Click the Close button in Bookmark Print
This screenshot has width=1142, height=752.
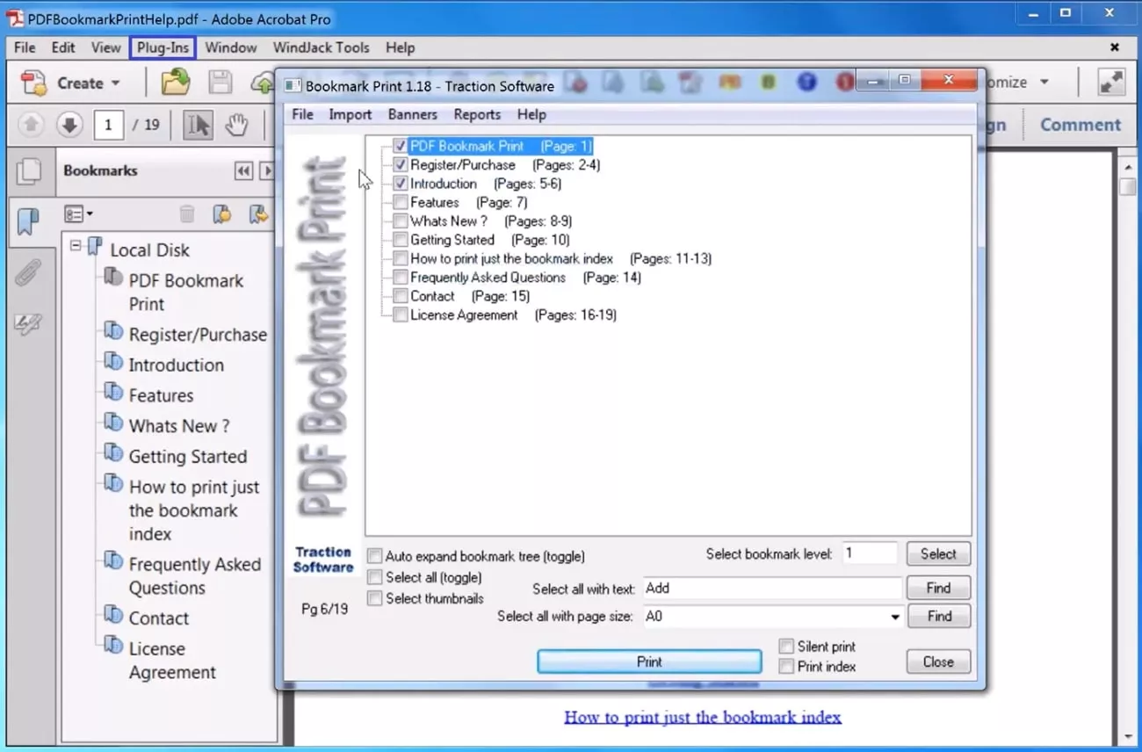point(938,662)
